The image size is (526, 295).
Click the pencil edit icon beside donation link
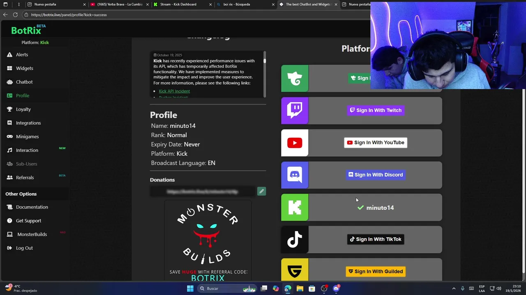(x=261, y=191)
